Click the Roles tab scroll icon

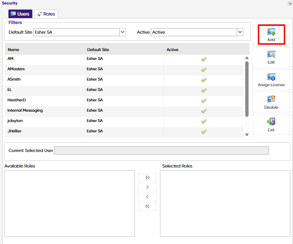click(x=39, y=14)
